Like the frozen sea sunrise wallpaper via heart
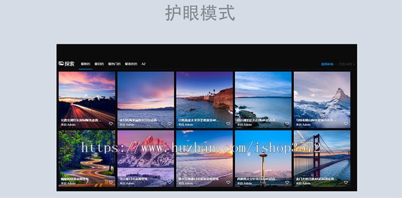 (x=169, y=124)
